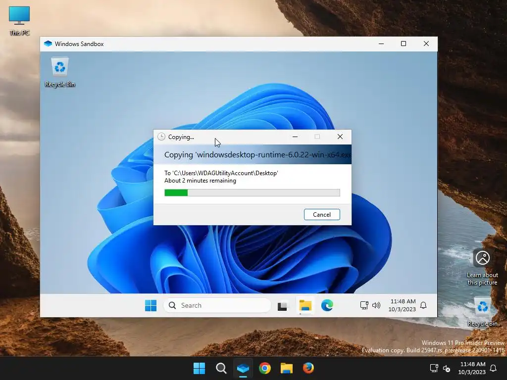The image size is (507, 380).
Task: Select the Sandbox Recycle Bin icon
Action: click(x=60, y=72)
